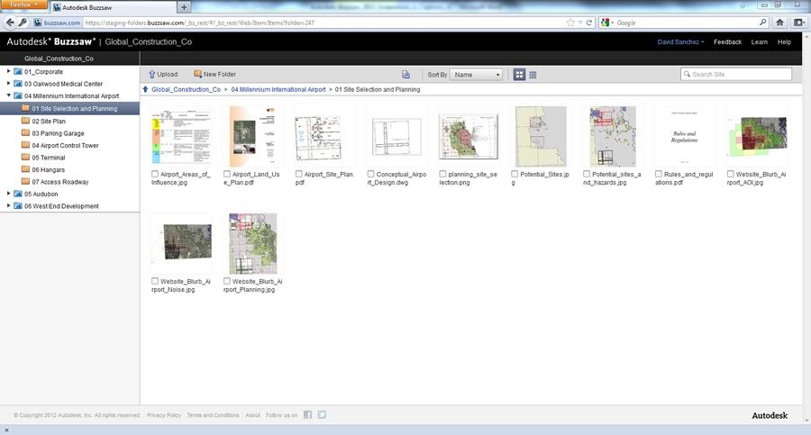Click the 06 West End Development project icon
The image size is (811, 435).
tap(18, 205)
